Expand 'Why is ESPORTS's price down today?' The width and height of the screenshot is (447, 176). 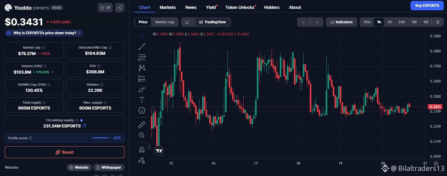pyautogui.click(x=44, y=33)
